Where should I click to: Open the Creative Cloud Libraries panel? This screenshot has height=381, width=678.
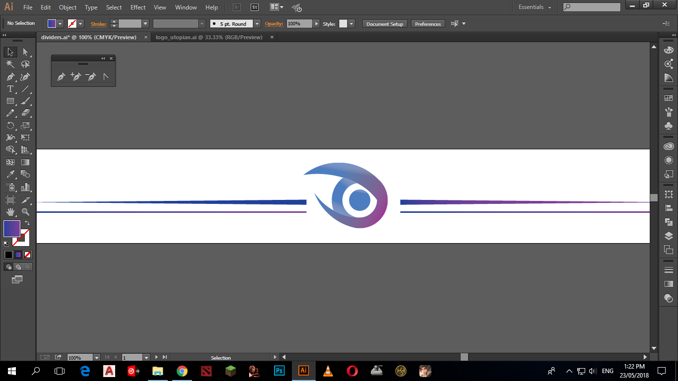[x=669, y=146]
